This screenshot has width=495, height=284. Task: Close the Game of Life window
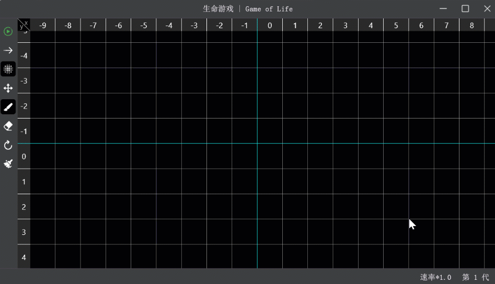(487, 9)
